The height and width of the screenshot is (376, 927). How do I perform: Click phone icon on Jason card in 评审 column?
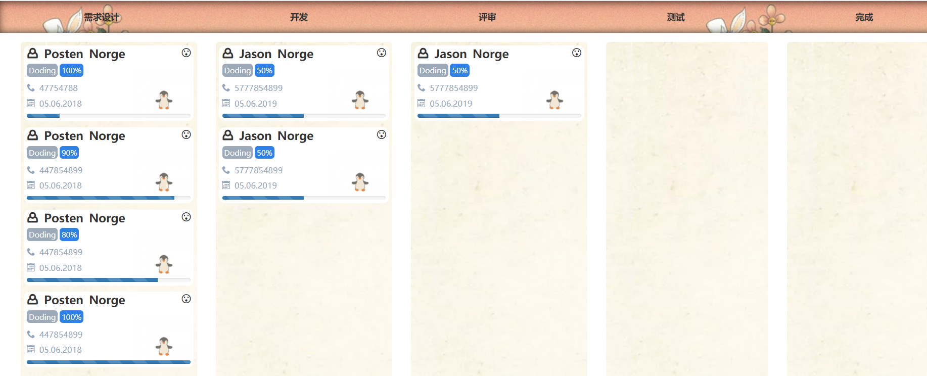421,87
